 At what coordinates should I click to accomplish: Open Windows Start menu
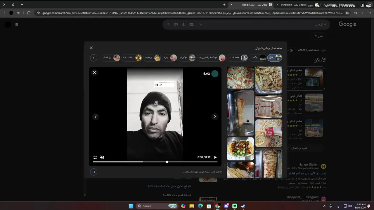(x=131, y=206)
